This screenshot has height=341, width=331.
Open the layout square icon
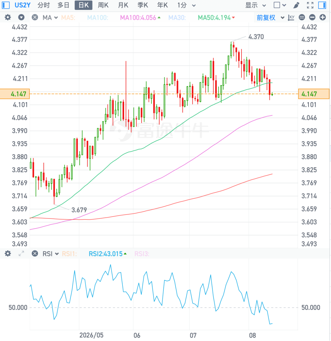pyautogui.click(x=277, y=5)
